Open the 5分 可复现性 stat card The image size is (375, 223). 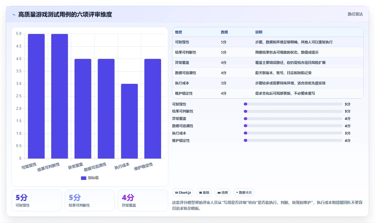coord(37,200)
